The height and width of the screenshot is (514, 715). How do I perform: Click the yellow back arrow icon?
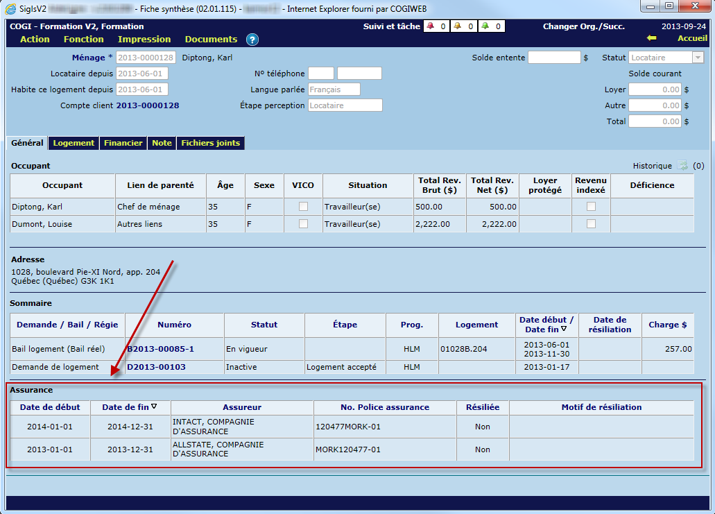point(651,39)
